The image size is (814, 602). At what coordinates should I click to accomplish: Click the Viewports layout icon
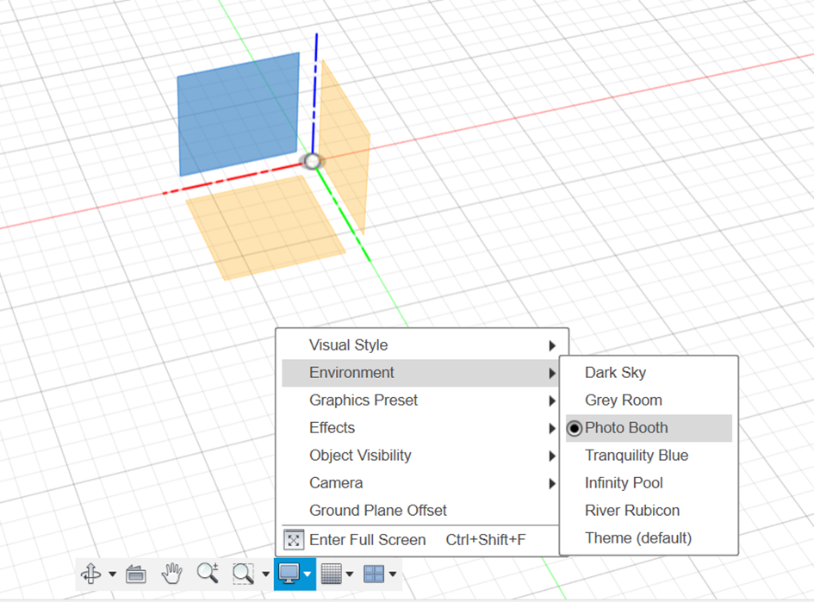(x=374, y=574)
